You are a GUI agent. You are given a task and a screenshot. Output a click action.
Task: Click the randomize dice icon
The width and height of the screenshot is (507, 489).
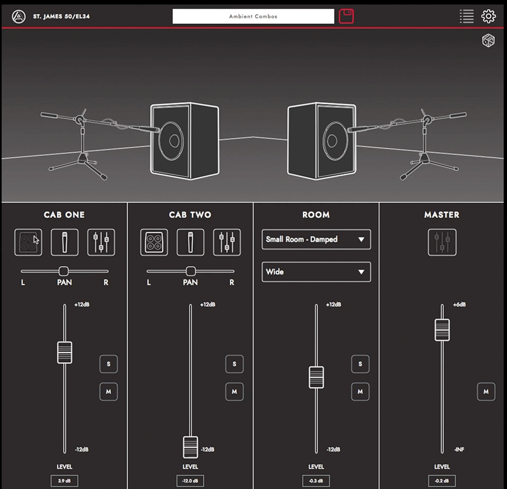488,40
